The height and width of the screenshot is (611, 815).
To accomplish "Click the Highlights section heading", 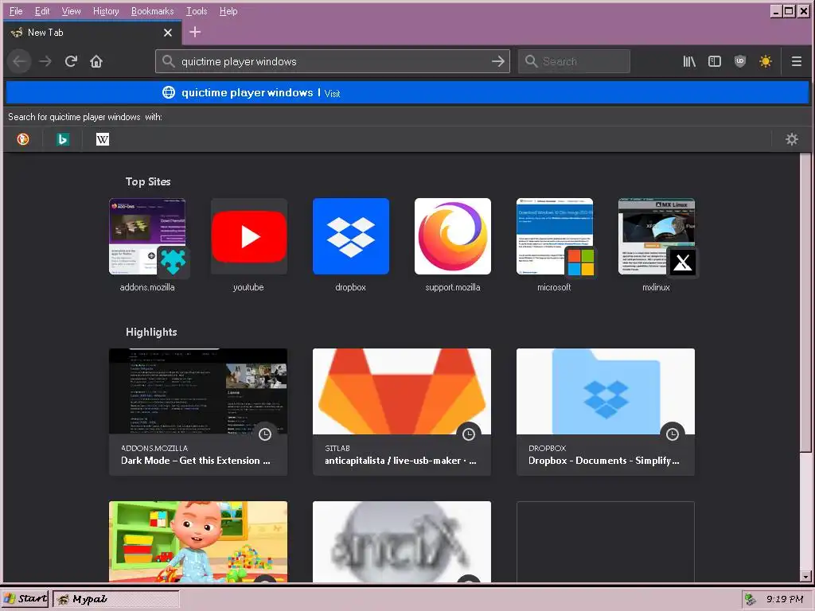I will point(151,332).
